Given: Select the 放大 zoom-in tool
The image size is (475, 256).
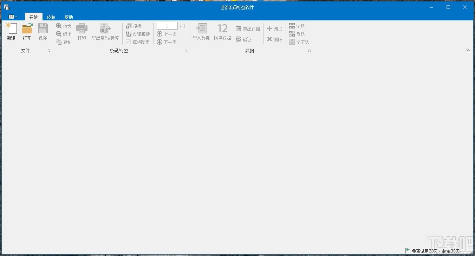Looking at the screenshot, I should click(63, 25).
